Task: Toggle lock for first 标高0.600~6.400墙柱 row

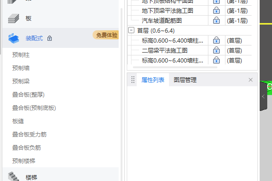Action: (x=216, y=40)
